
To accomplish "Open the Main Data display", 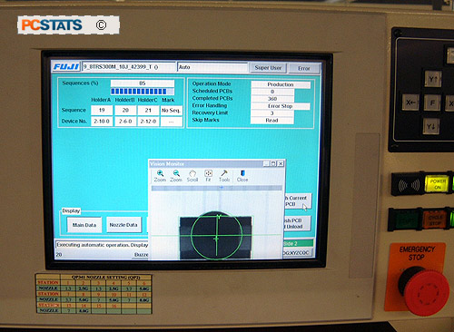I will point(84,225).
